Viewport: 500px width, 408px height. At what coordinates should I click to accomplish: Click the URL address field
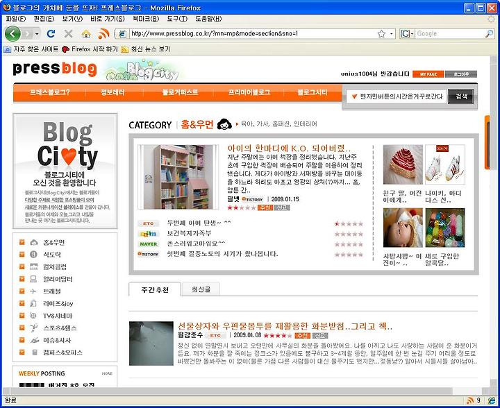[253, 33]
